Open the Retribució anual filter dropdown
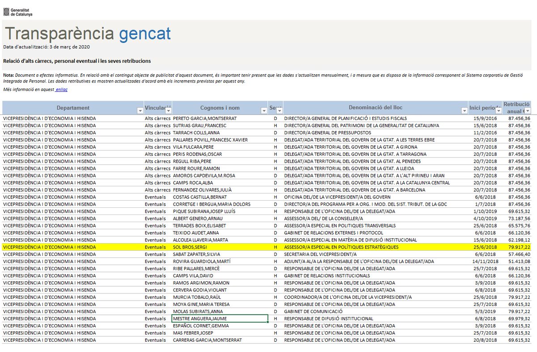The height and width of the screenshot is (352, 537). pyautogui.click(x=528, y=111)
